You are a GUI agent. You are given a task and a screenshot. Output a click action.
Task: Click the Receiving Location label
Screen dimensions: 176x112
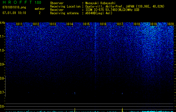65,6
